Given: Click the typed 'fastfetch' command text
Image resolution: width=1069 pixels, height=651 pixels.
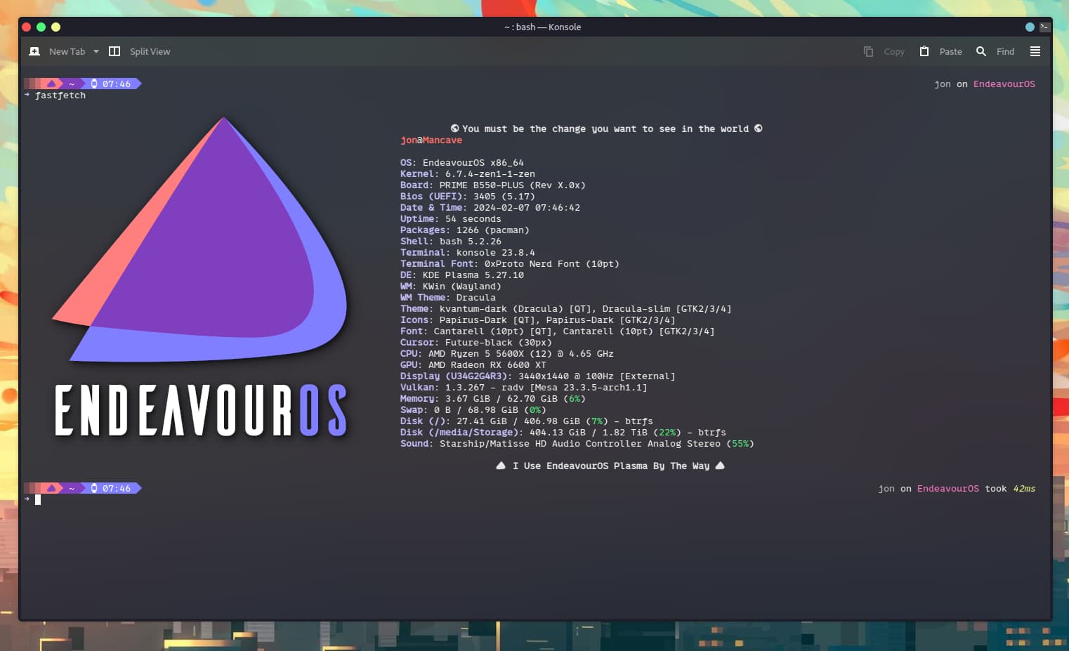Looking at the screenshot, I should coord(60,96).
